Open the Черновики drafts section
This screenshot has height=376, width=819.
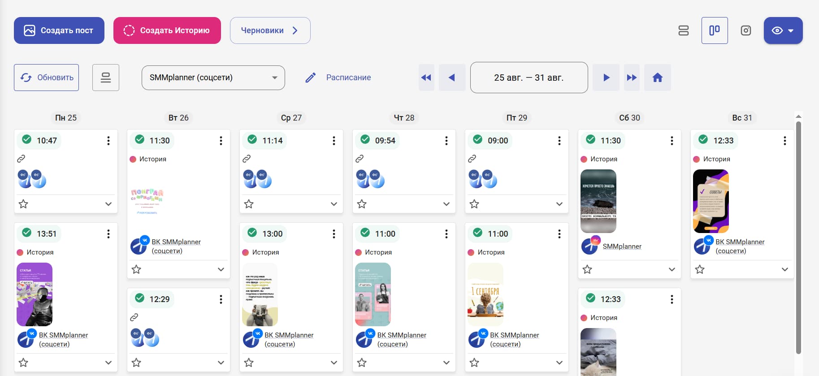(270, 30)
